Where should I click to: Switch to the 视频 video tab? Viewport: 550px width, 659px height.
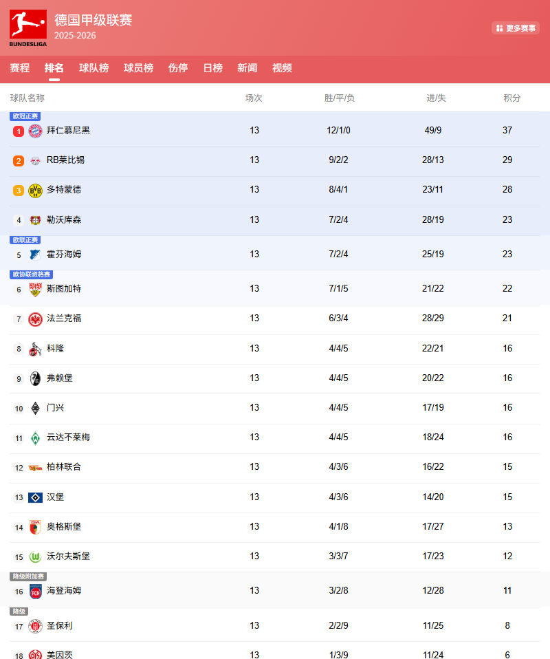(x=282, y=68)
